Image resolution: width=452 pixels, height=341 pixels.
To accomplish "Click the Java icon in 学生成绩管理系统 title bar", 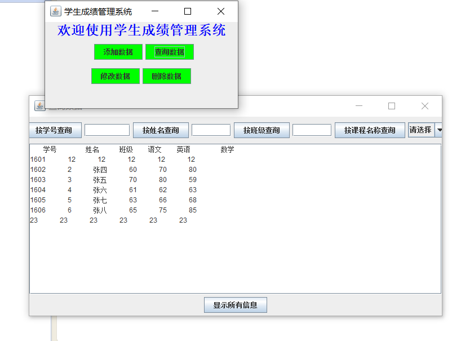I will pyautogui.click(x=55, y=11).
